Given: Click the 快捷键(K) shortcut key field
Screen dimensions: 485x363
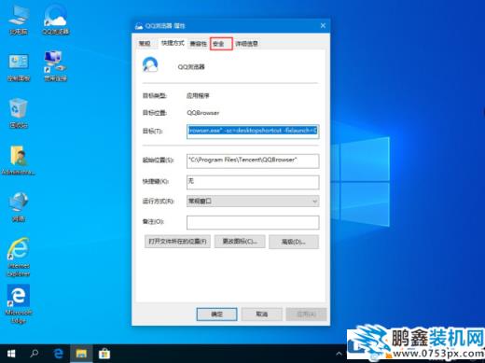Looking at the screenshot, I should [x=253, y=182].
